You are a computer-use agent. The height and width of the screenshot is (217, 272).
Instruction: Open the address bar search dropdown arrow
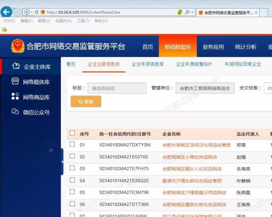(x=192, y=12)
